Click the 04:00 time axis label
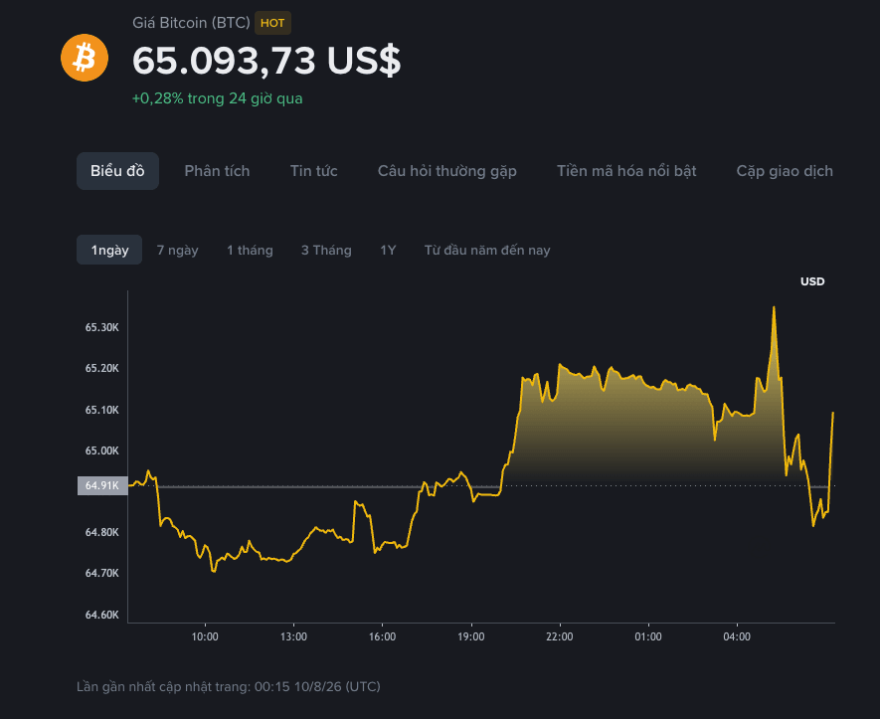This screenshot has height=719, width=880. point(737,636)
